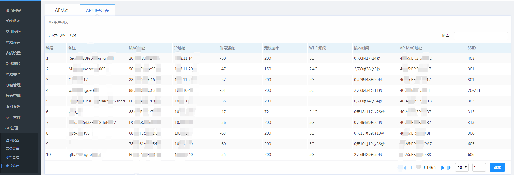Click the 搜索 search input box
514x175 pixels.
(x=480, y=36)
